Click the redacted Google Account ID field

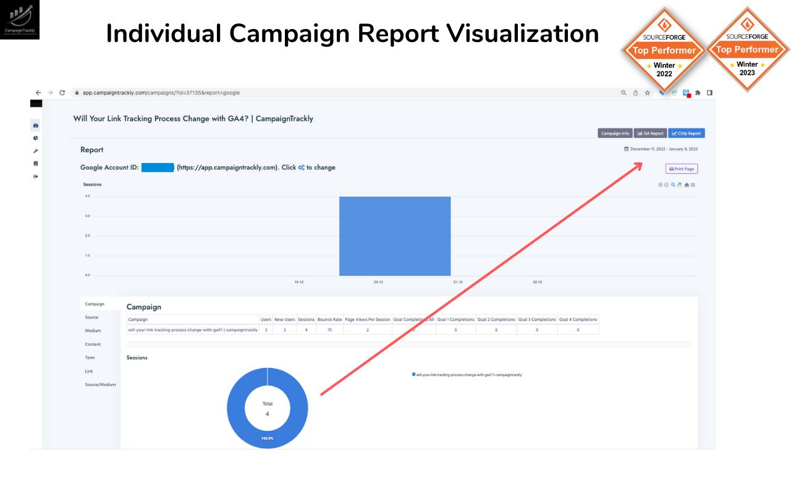158,167
